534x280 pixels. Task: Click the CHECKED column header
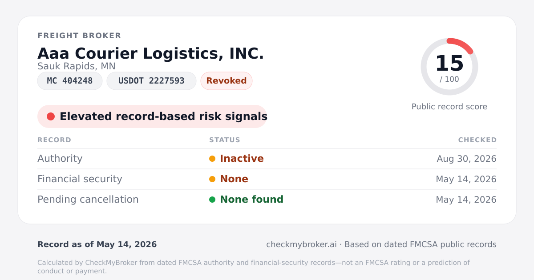pyautogui.click(x=477, y=140)
